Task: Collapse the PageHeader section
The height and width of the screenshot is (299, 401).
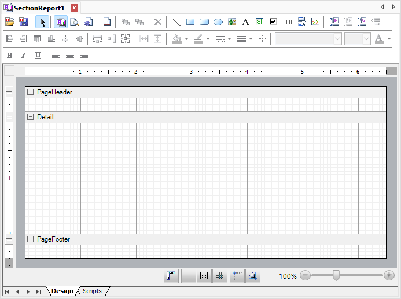Action: [31, 92]
